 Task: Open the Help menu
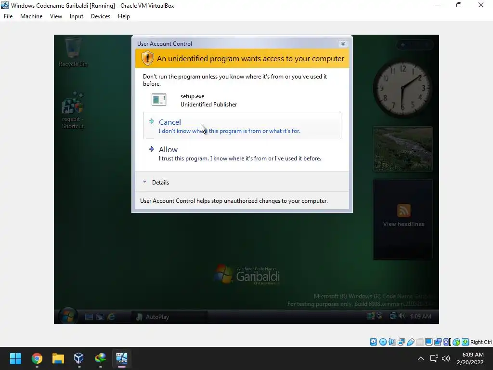tap(124, 16)
